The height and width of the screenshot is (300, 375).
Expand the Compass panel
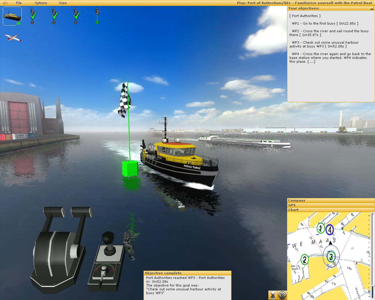point(331,200)
